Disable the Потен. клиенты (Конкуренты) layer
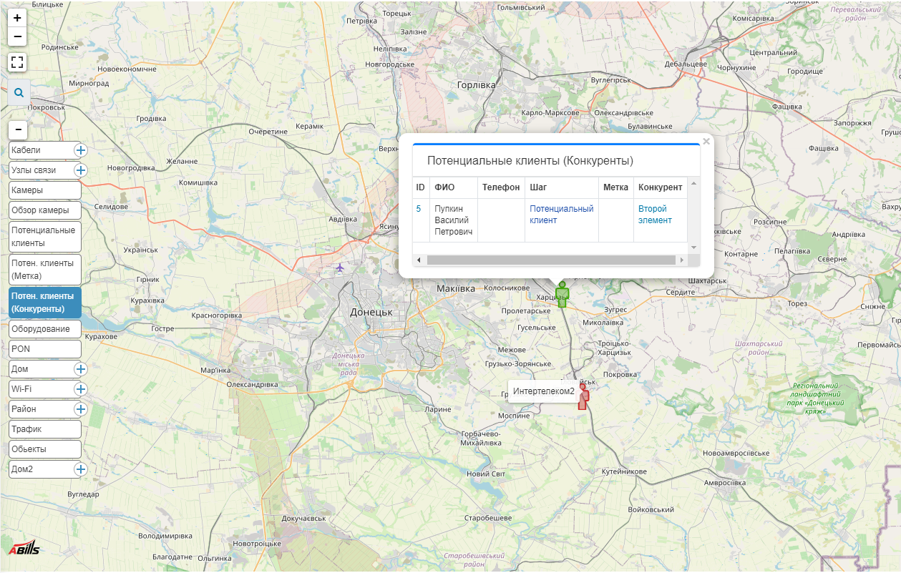 click(44, 303)
